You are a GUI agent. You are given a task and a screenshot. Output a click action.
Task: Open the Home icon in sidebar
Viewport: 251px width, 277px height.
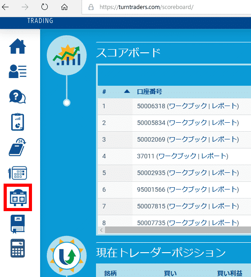18,46
